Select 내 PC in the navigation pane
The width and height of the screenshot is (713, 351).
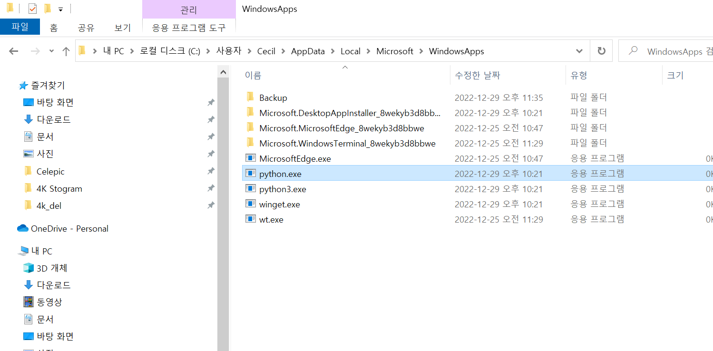41,251
